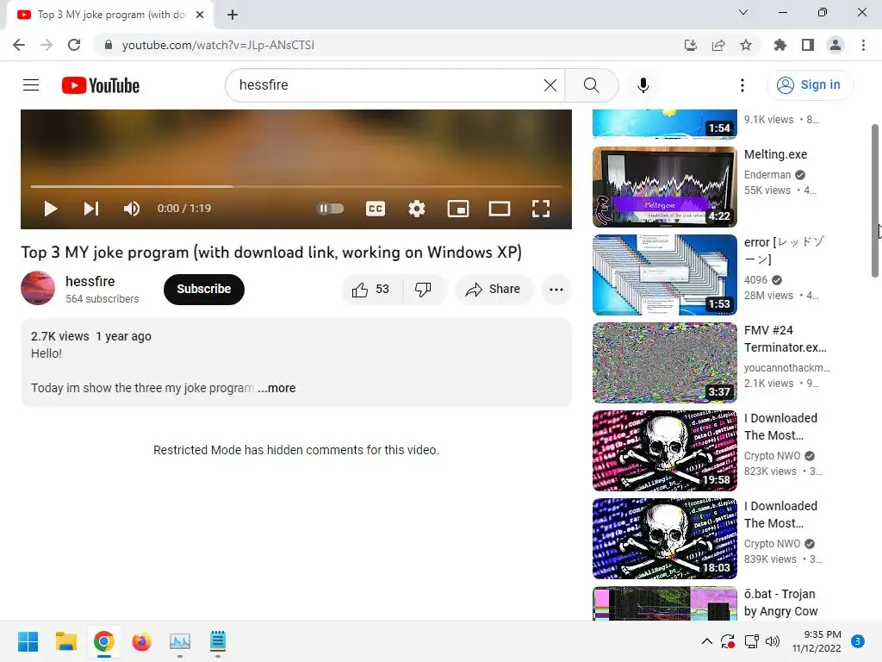Show hidden system tray icons
The height and width of the screenshot is (662, 882).
point(707,641)
